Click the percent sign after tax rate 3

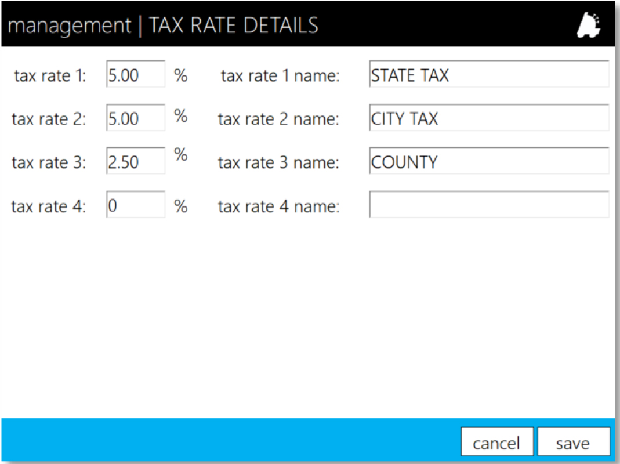point(181,154)
